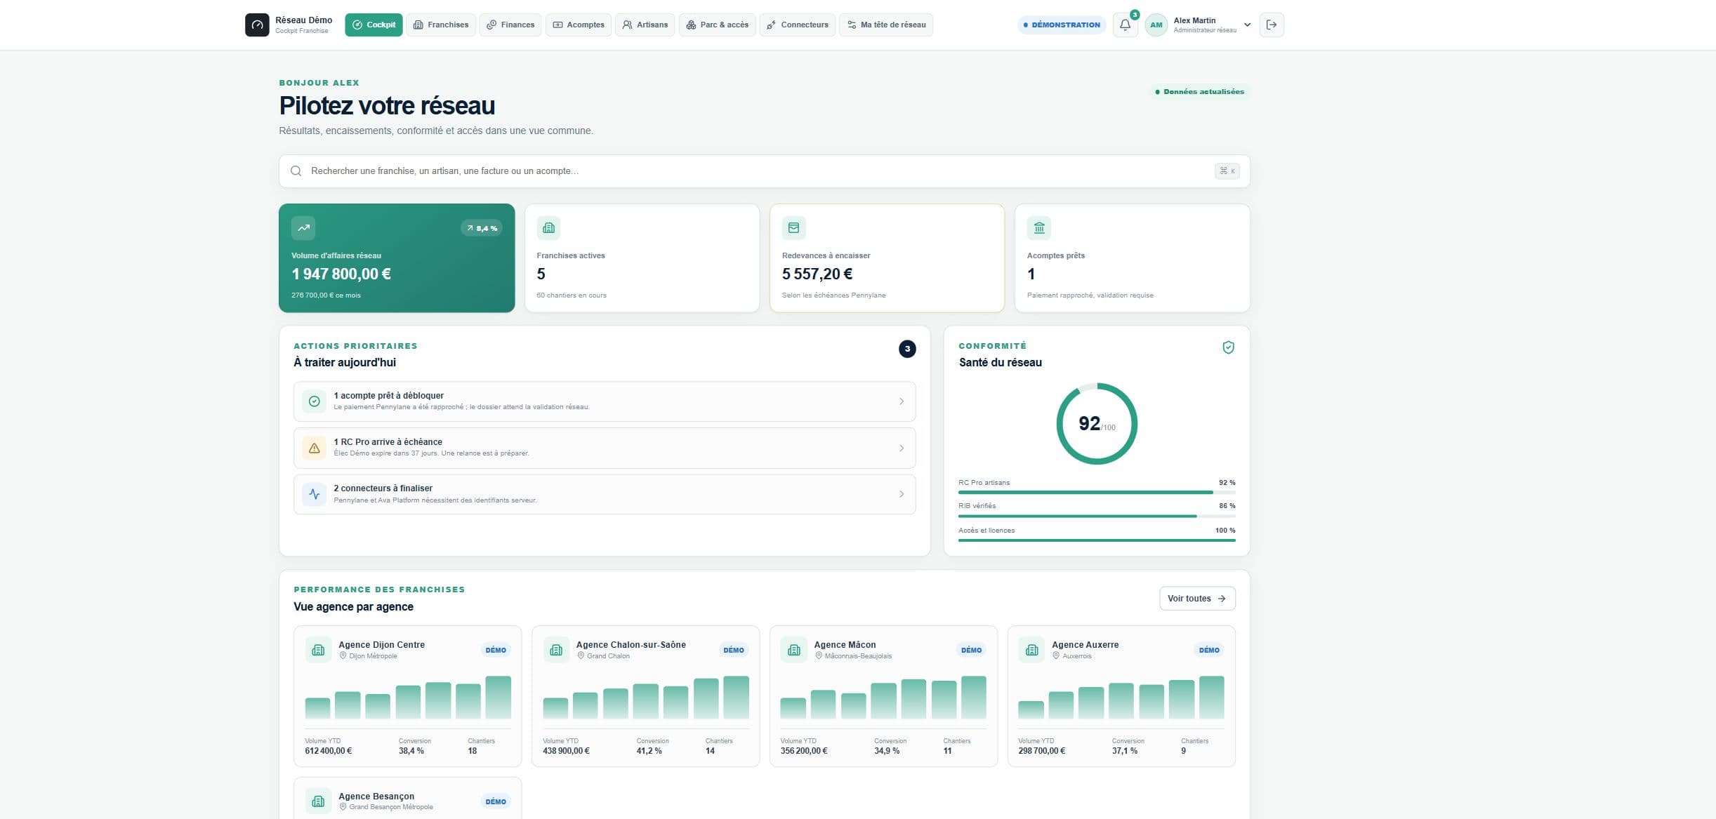Click the ⌘K shortcut hint in search
Screen dimensions: 1716x819
[1227, 171]
